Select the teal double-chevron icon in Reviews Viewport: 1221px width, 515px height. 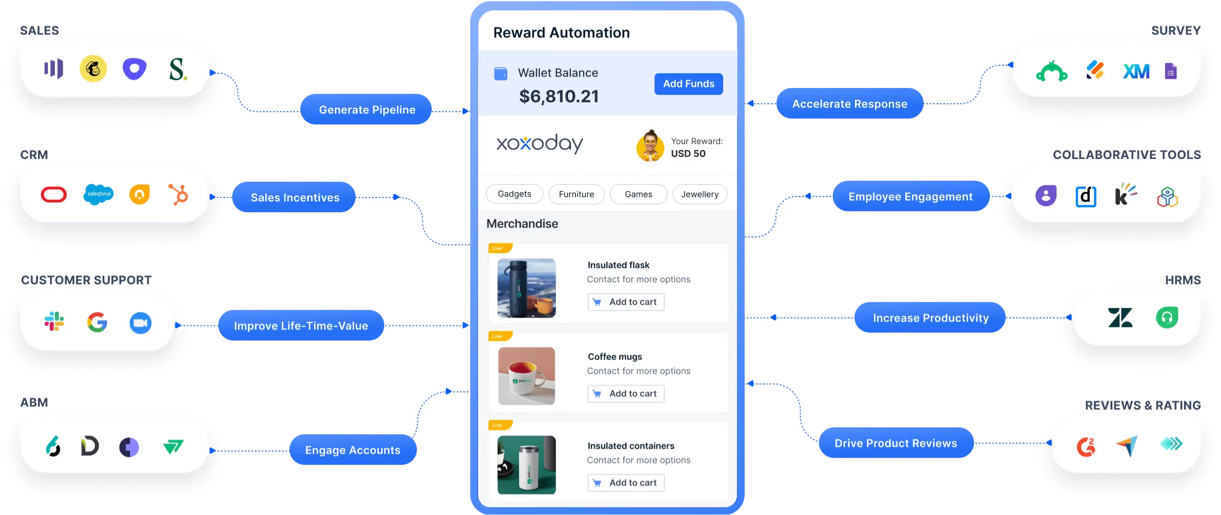coord(1171,443)
